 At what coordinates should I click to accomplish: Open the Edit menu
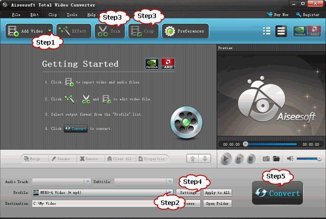coord(34,15)
